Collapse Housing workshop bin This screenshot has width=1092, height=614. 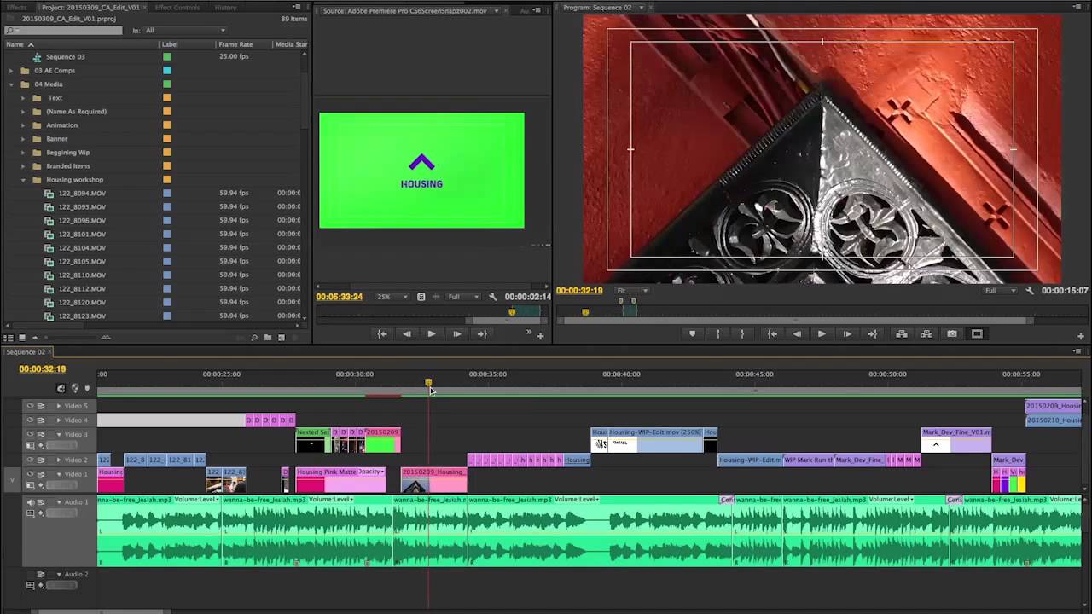click(x=23, y=180)
